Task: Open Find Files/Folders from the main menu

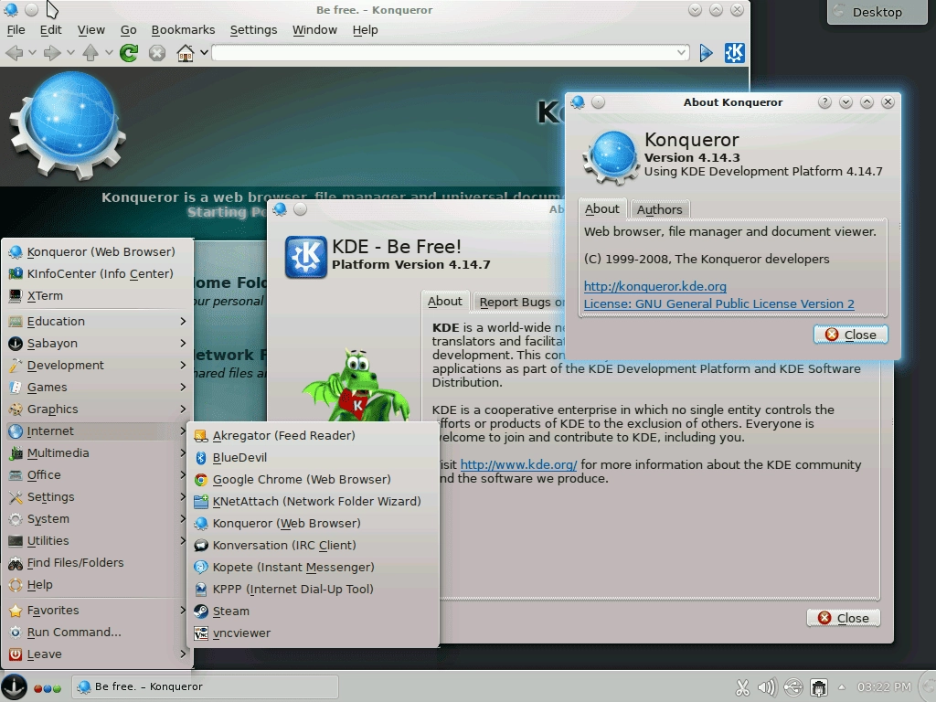Action: [x=97, y=563]
